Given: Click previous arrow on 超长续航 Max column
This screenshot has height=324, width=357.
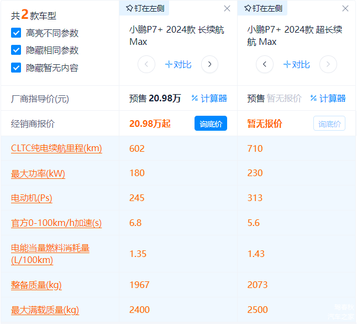Looking at the screenshot, I should (x=265, y=65).
